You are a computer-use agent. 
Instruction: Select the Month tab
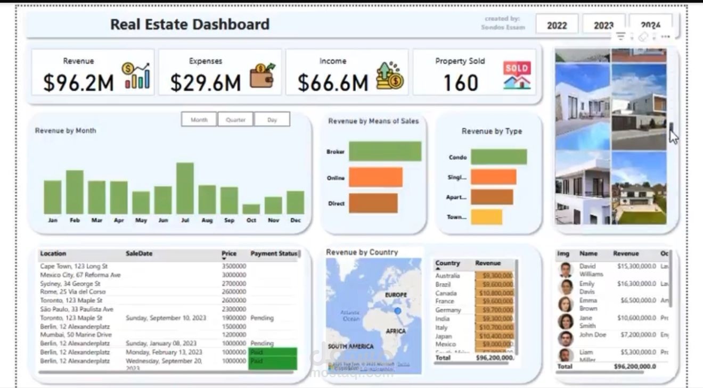click(x=199, y=119)
